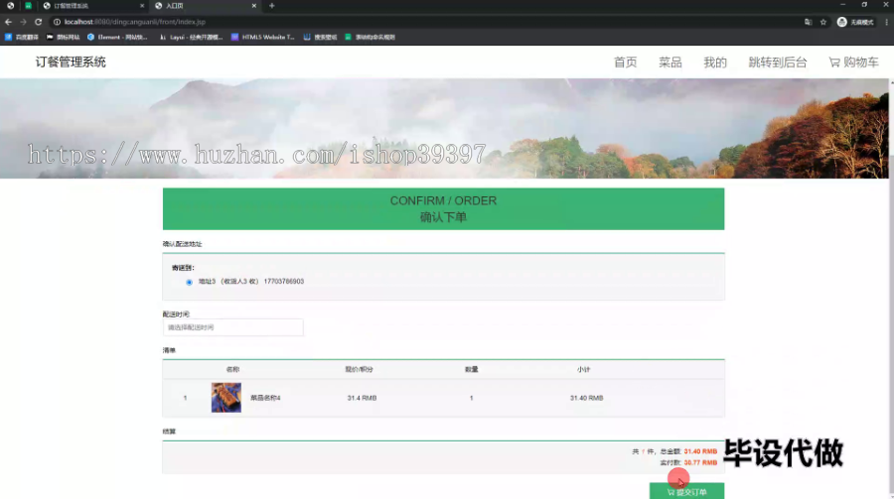Viewport: 894px width, 499px height.
Task: Open the Element bookmark
Action: (118, 37)
